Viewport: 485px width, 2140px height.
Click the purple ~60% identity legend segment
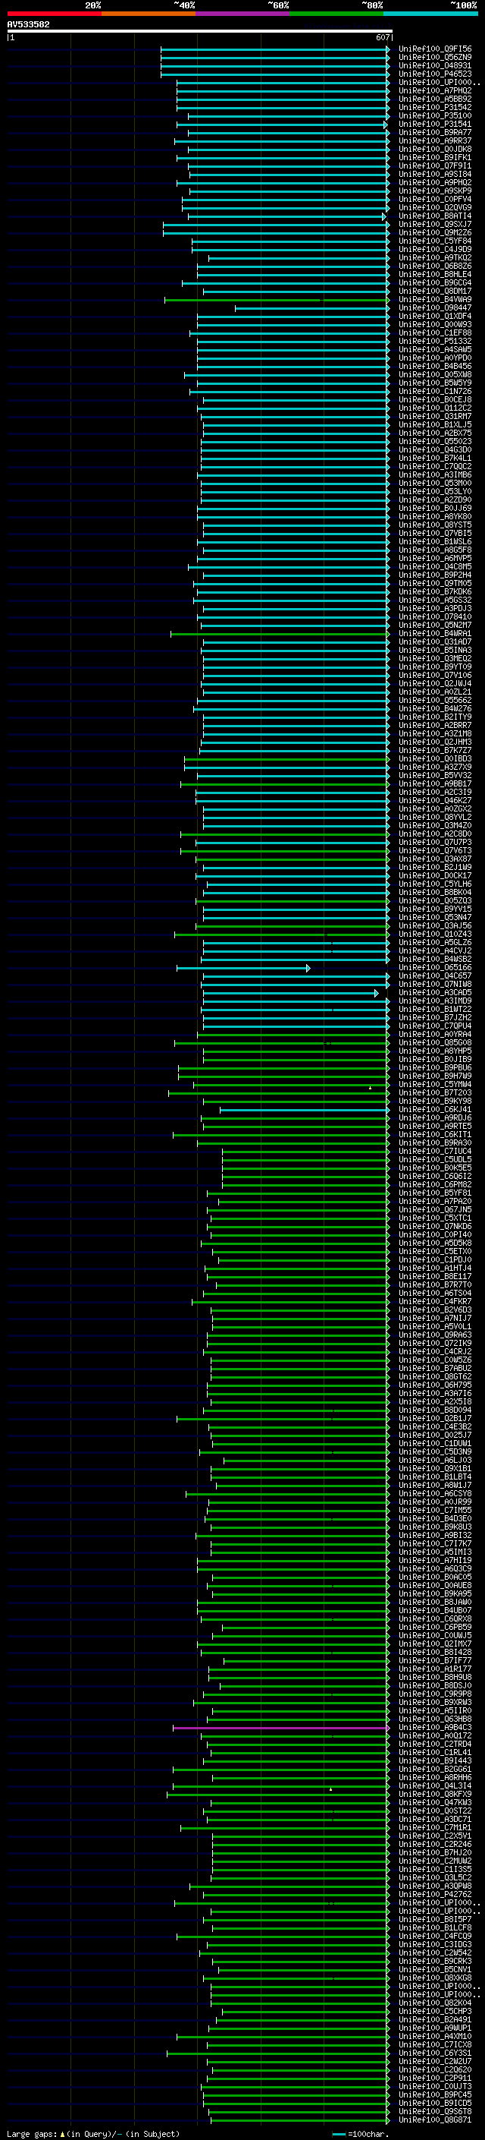point(243,14)
